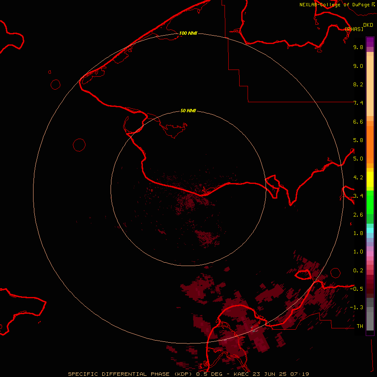This screenshot has width=377, height=377.
Task: Click the 7.4 value on the scale
Action: point(358,103)
